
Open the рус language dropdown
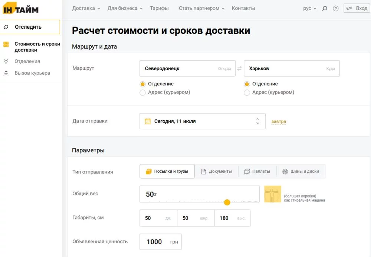[309, 8]
